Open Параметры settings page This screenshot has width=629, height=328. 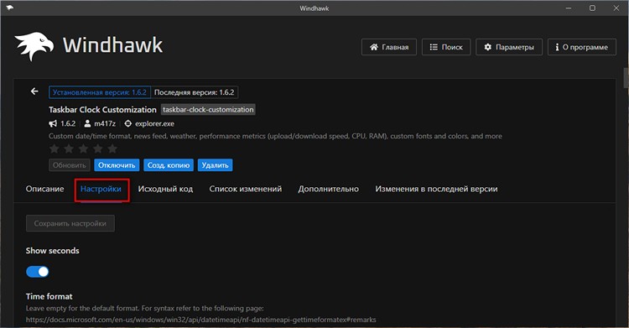pyautogui.click(x=509, y=47)
